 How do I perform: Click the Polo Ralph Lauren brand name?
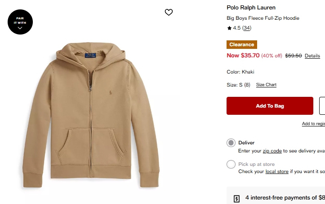251,8
